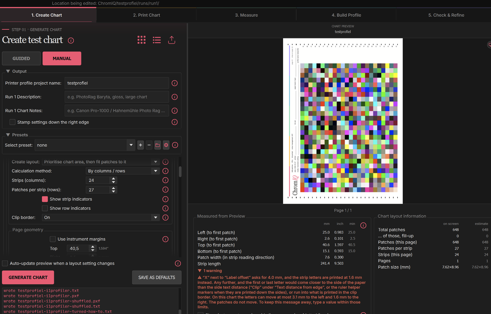The height and width of the screenshot is (314, 491).
Task: Enable Stamp settings down the right edge
Action: pyautogui.click(x=13, y=122)
